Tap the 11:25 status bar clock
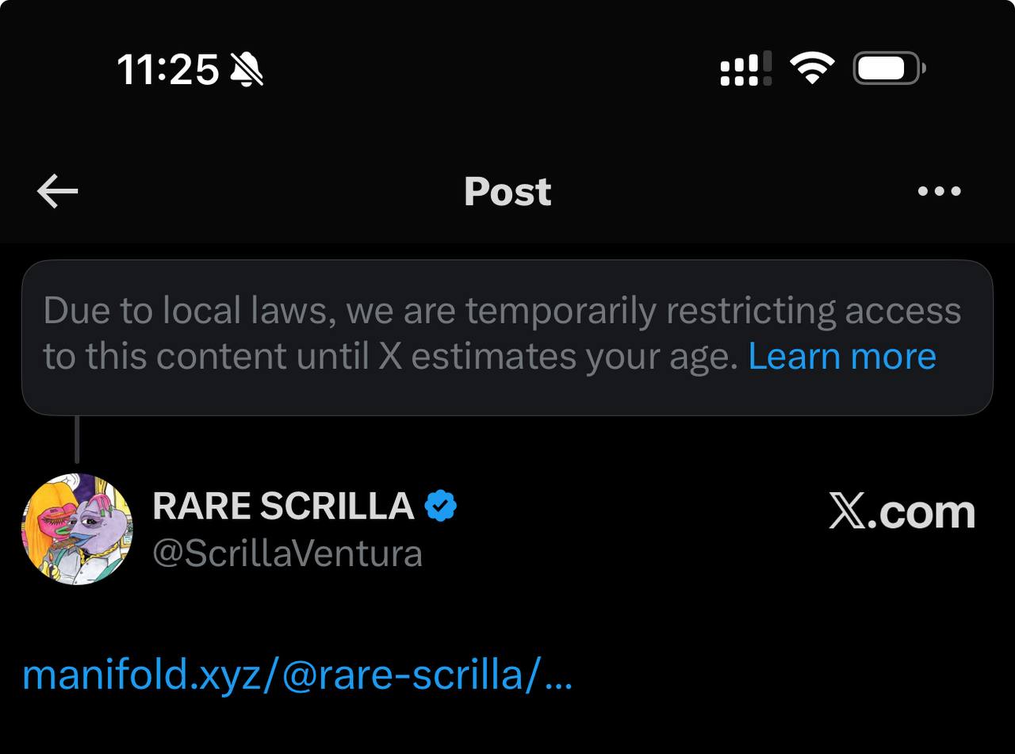Image resolution: width=1015 pixels, height=754 pixels. click(167, 71)
